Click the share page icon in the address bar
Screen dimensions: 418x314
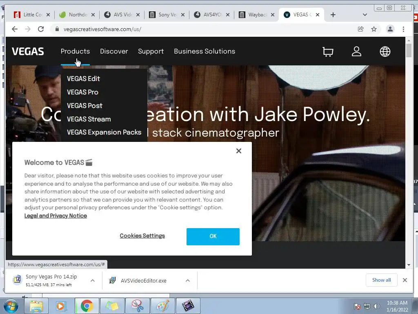point(361,29)
